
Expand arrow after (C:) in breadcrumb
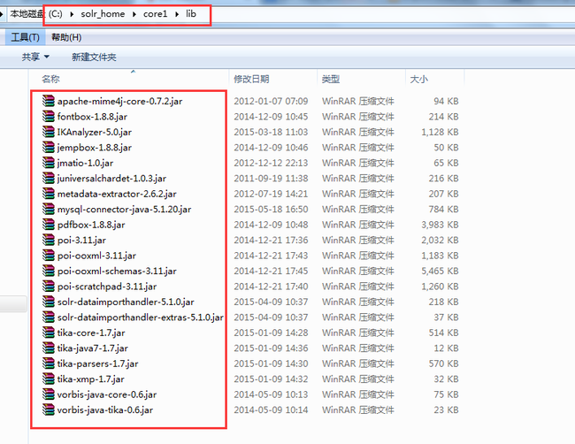click(x=72, y=14)
